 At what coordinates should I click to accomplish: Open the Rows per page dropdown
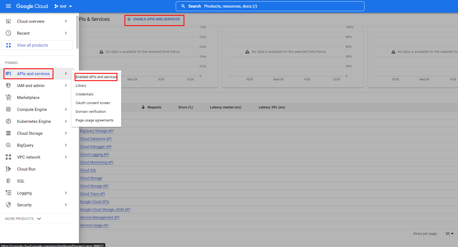(450, 234)
